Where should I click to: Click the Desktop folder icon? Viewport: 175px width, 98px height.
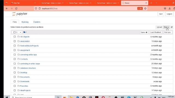[x=19, y=72]
